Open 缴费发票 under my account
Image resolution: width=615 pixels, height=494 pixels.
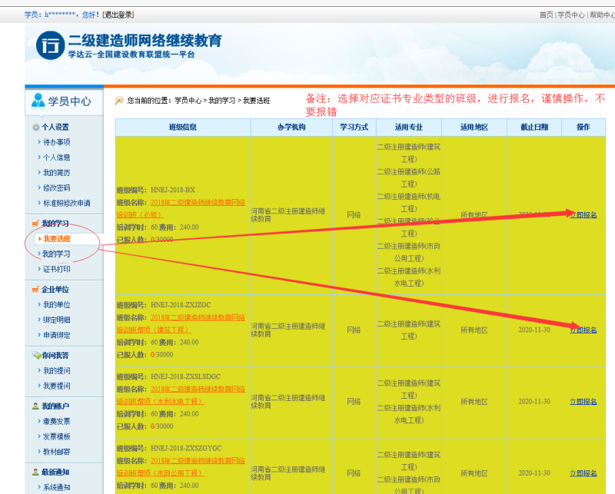(56, 421)
